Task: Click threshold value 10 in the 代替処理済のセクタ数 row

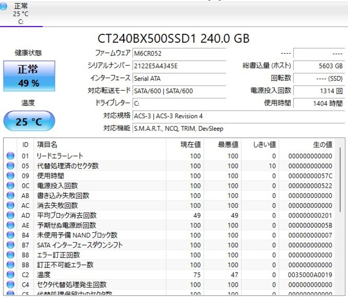Action: (272, 166)
